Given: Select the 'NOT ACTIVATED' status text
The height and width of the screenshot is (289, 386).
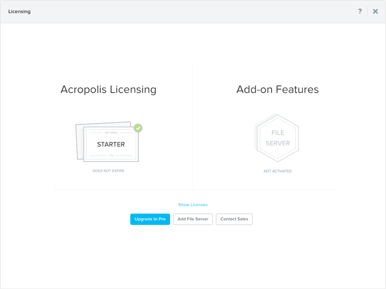Looking at the screenshot, I should pos(278,171).
